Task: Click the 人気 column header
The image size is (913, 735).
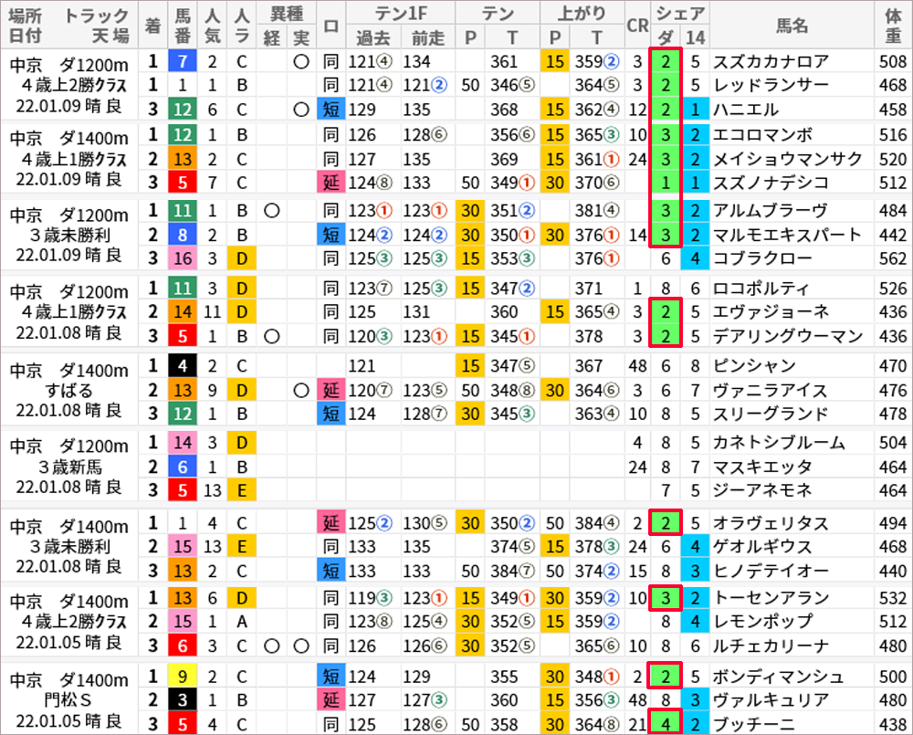Action: [x=212, y=25]
